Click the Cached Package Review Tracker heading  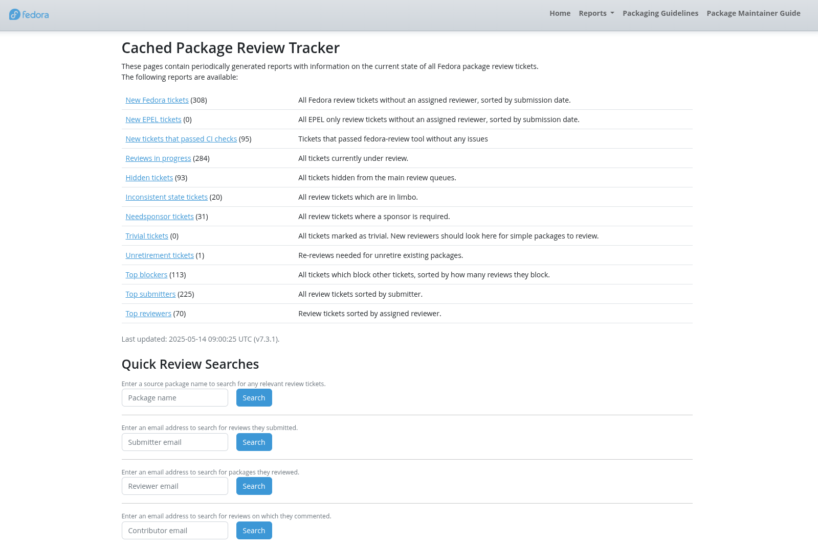(x=231, y=48)
